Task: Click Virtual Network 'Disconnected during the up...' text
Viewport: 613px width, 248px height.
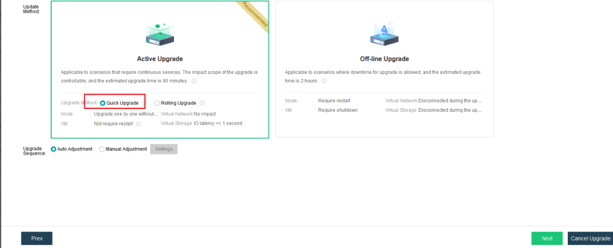Action: [x=450, y=101]
